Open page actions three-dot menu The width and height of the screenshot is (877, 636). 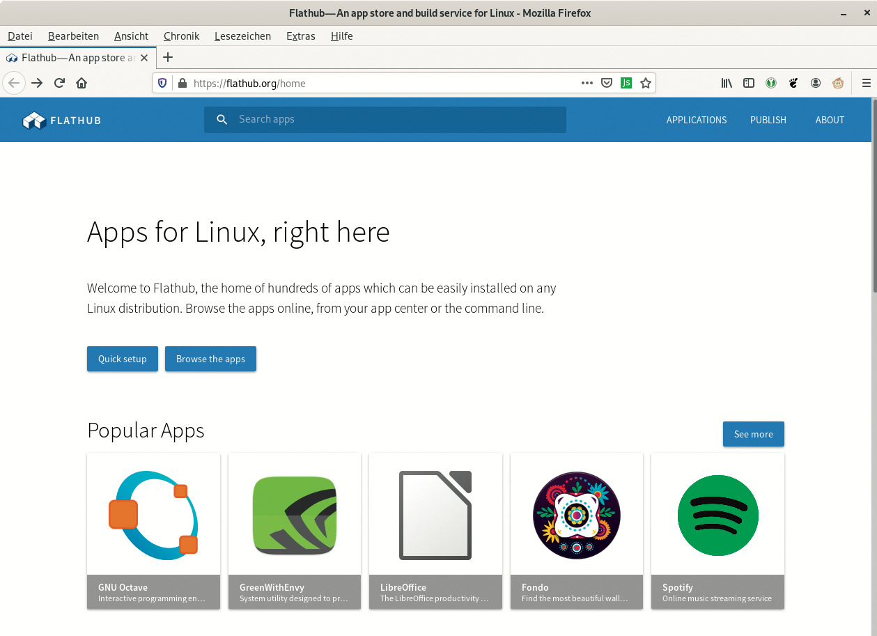click(x=587, y=83)
